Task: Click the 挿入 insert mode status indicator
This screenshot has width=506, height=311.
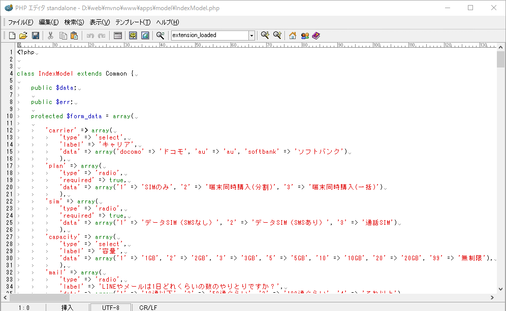Action: pyautogui.click(x=67, y=308)
